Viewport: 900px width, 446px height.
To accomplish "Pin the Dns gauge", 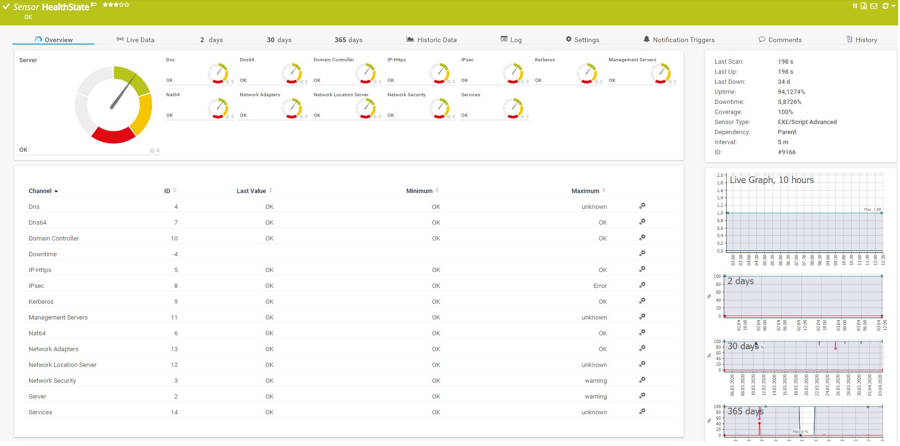I will [233, 82].
